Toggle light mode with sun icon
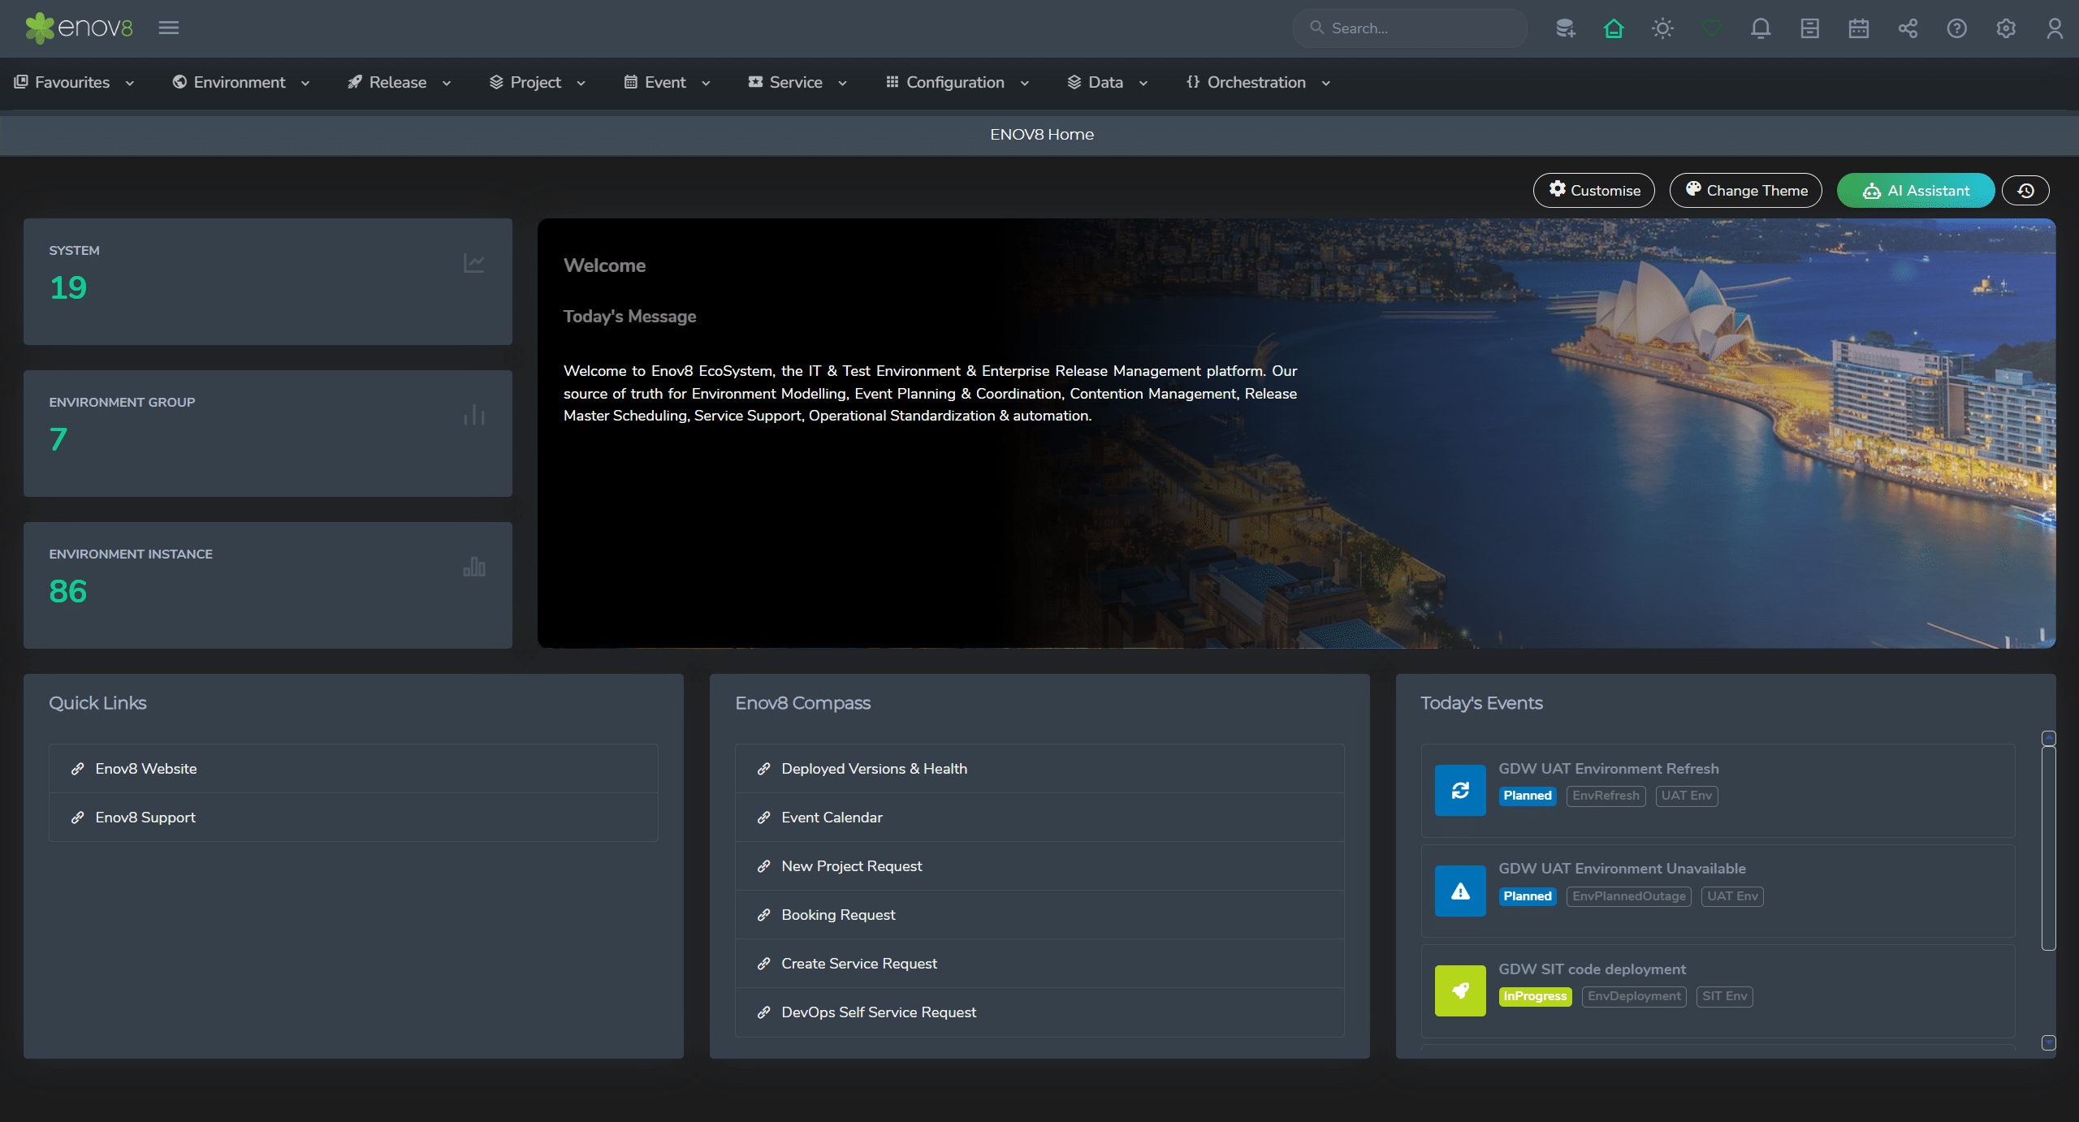The height and width of the screenshot is (1122, 2079). pos(1662,28)
